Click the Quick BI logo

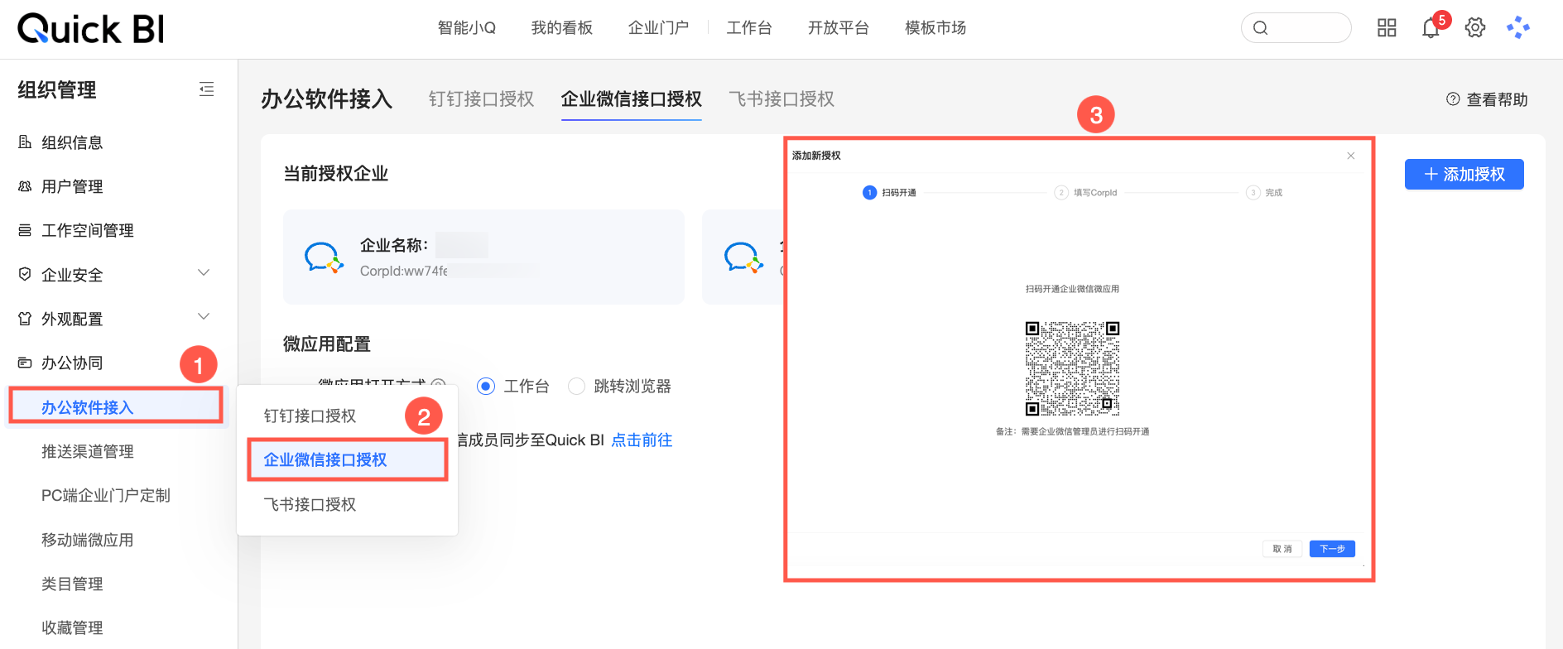[x=91, y=29]
